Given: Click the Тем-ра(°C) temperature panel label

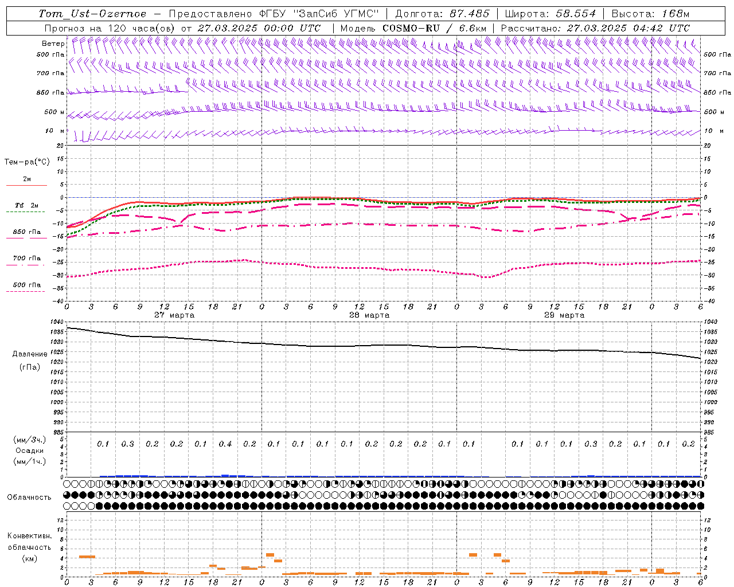Looking at the screenshot, I should 27,162.
